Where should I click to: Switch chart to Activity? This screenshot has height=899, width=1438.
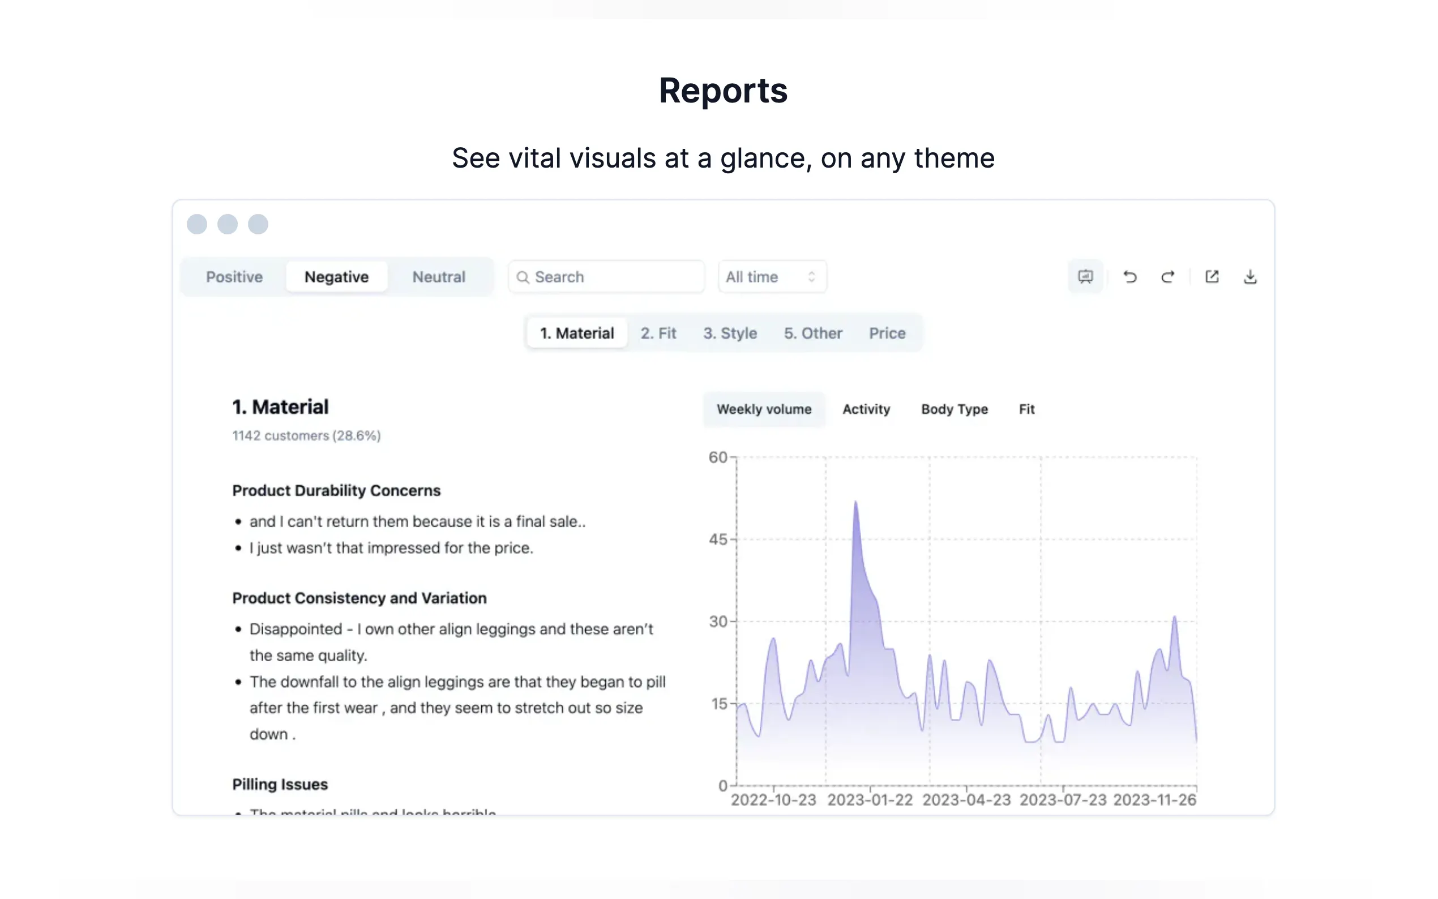pyautogui.click(x=866, y=409)
